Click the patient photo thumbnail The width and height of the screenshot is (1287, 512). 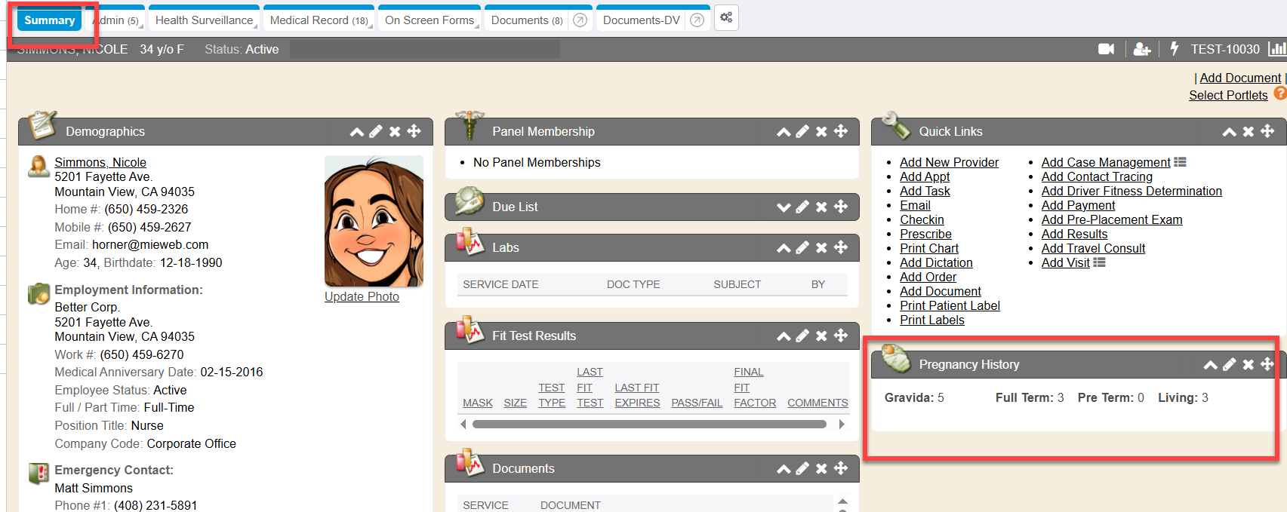tap(374, 221)
